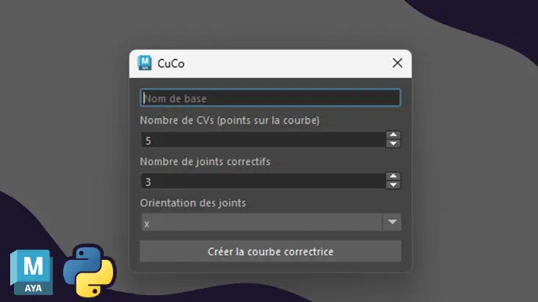This screenshot has width=538, height=302.
Task: Click the Nombre de joints correctifs label
Action: (205, 162)
